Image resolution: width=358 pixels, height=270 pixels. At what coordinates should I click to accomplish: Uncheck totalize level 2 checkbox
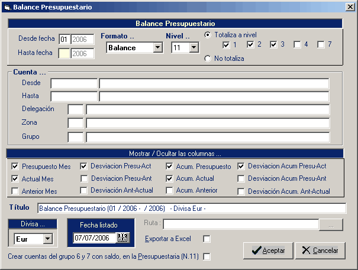point(250,44)
